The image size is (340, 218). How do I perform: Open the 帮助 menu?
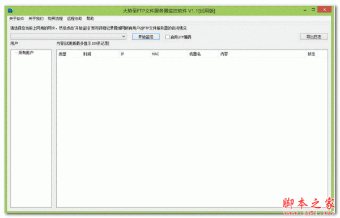(90, 19)
